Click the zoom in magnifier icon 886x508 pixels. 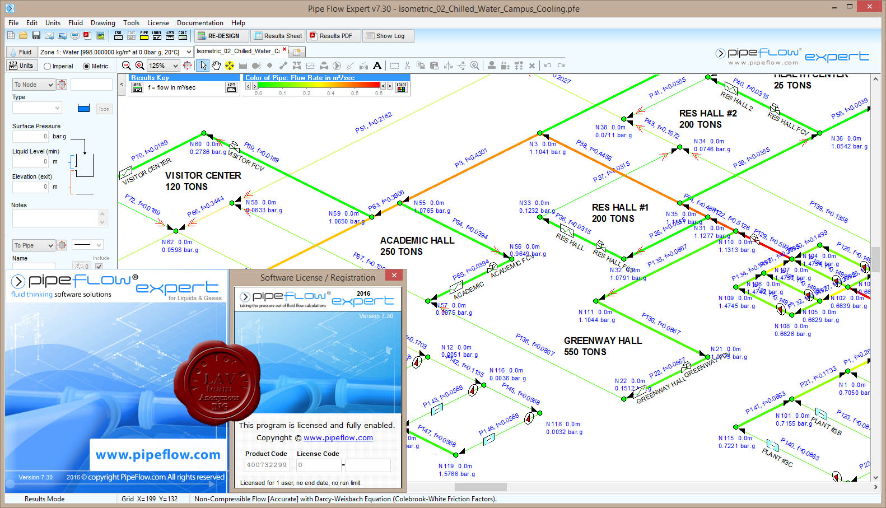tap(139, 66)
